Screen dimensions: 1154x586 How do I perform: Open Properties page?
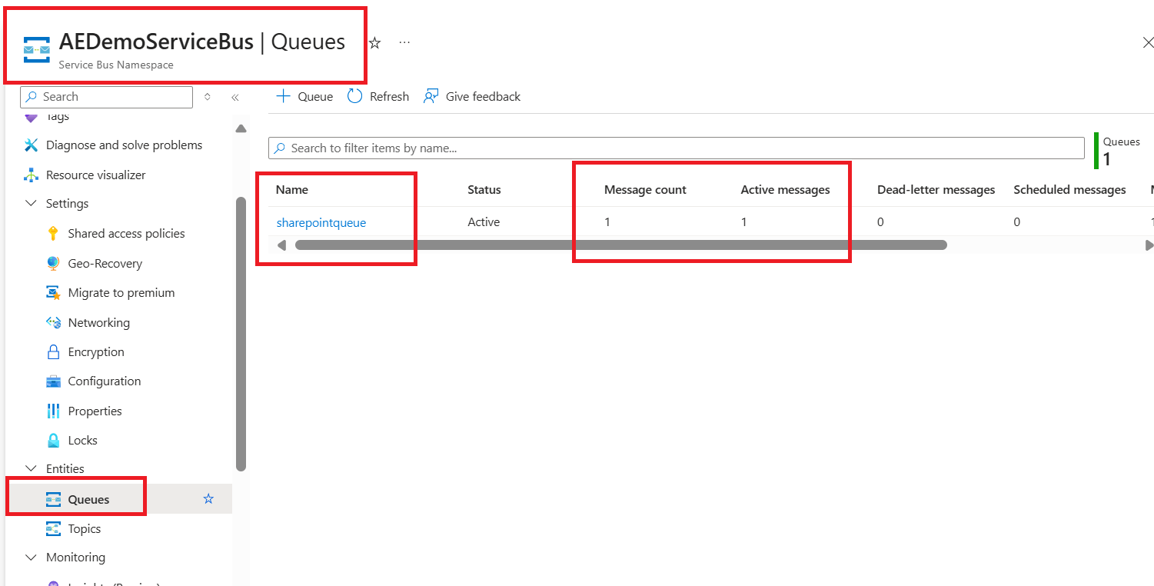coord(95,411)
